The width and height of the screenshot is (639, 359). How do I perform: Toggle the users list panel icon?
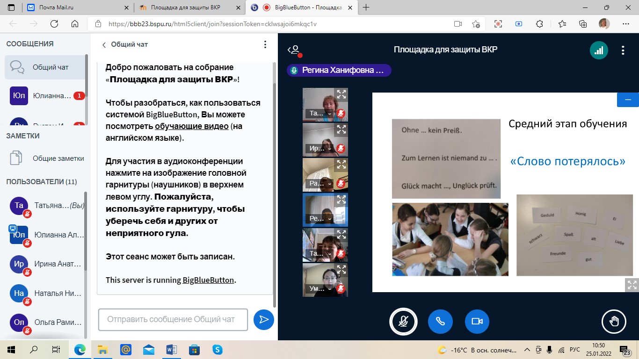pyautogui.click(x=294, y=50)
